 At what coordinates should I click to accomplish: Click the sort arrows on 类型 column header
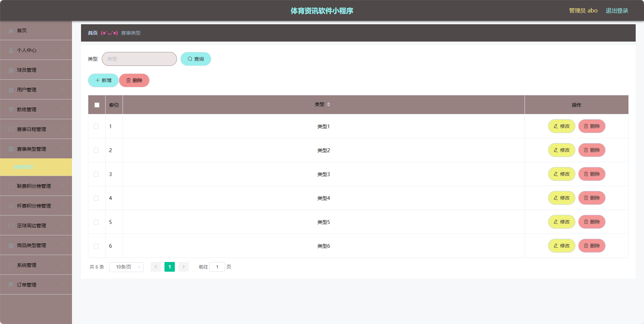pos(329,105)
